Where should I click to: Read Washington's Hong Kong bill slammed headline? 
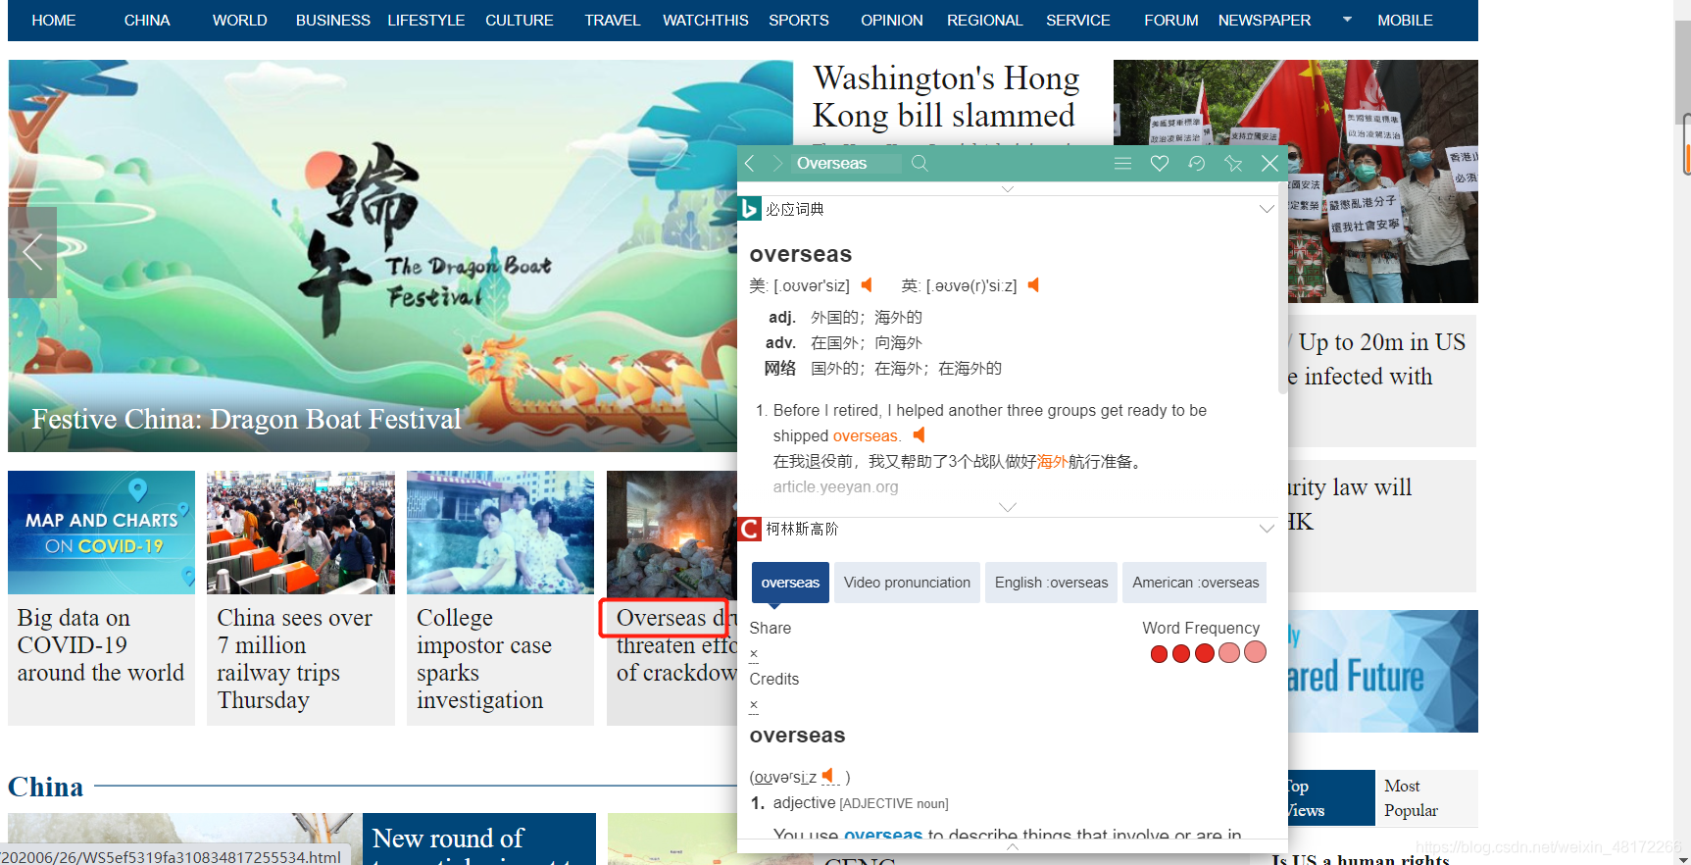(946, 96)
